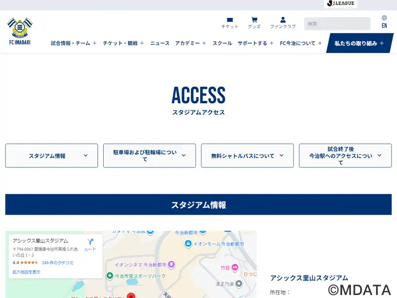Image resolution: width=397 pixels, height=298 pixels.
Task: Switch language with the globe EN icon
Action: pyautogui.click(x=384, y=22)
